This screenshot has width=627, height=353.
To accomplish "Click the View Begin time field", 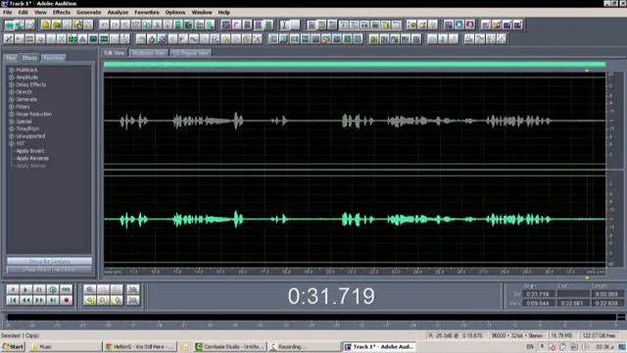I will [x=538, y=303].
